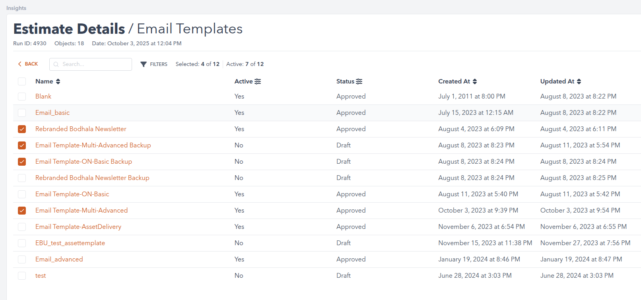Click the magnifier icon in search box
Image resolution: width=641 pixels, height=300 pixels.
56,64
